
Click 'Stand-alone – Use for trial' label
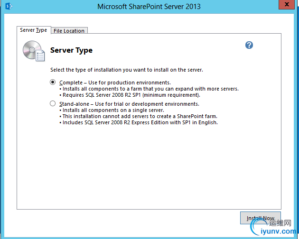pyautogui.click(x=129, y=104)
